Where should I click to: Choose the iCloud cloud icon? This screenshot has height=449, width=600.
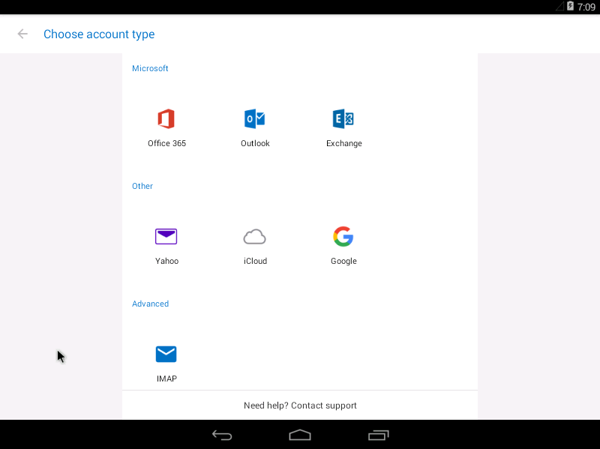point(254,237)
